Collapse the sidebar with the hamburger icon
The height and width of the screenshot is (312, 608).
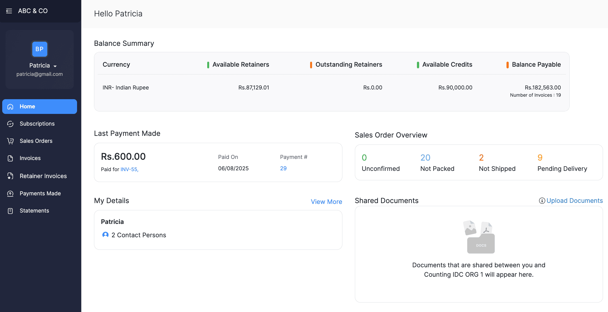9,11
